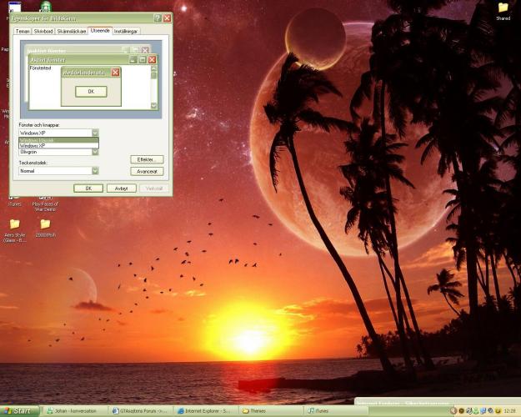The width and height of the screenshot is (521, 417).
Task: Open the 2000IPfish desktop folder
Action: click(45, 224)
